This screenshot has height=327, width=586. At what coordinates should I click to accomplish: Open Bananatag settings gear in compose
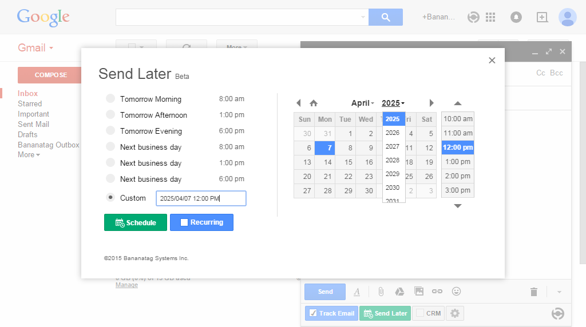coord(455,313)
